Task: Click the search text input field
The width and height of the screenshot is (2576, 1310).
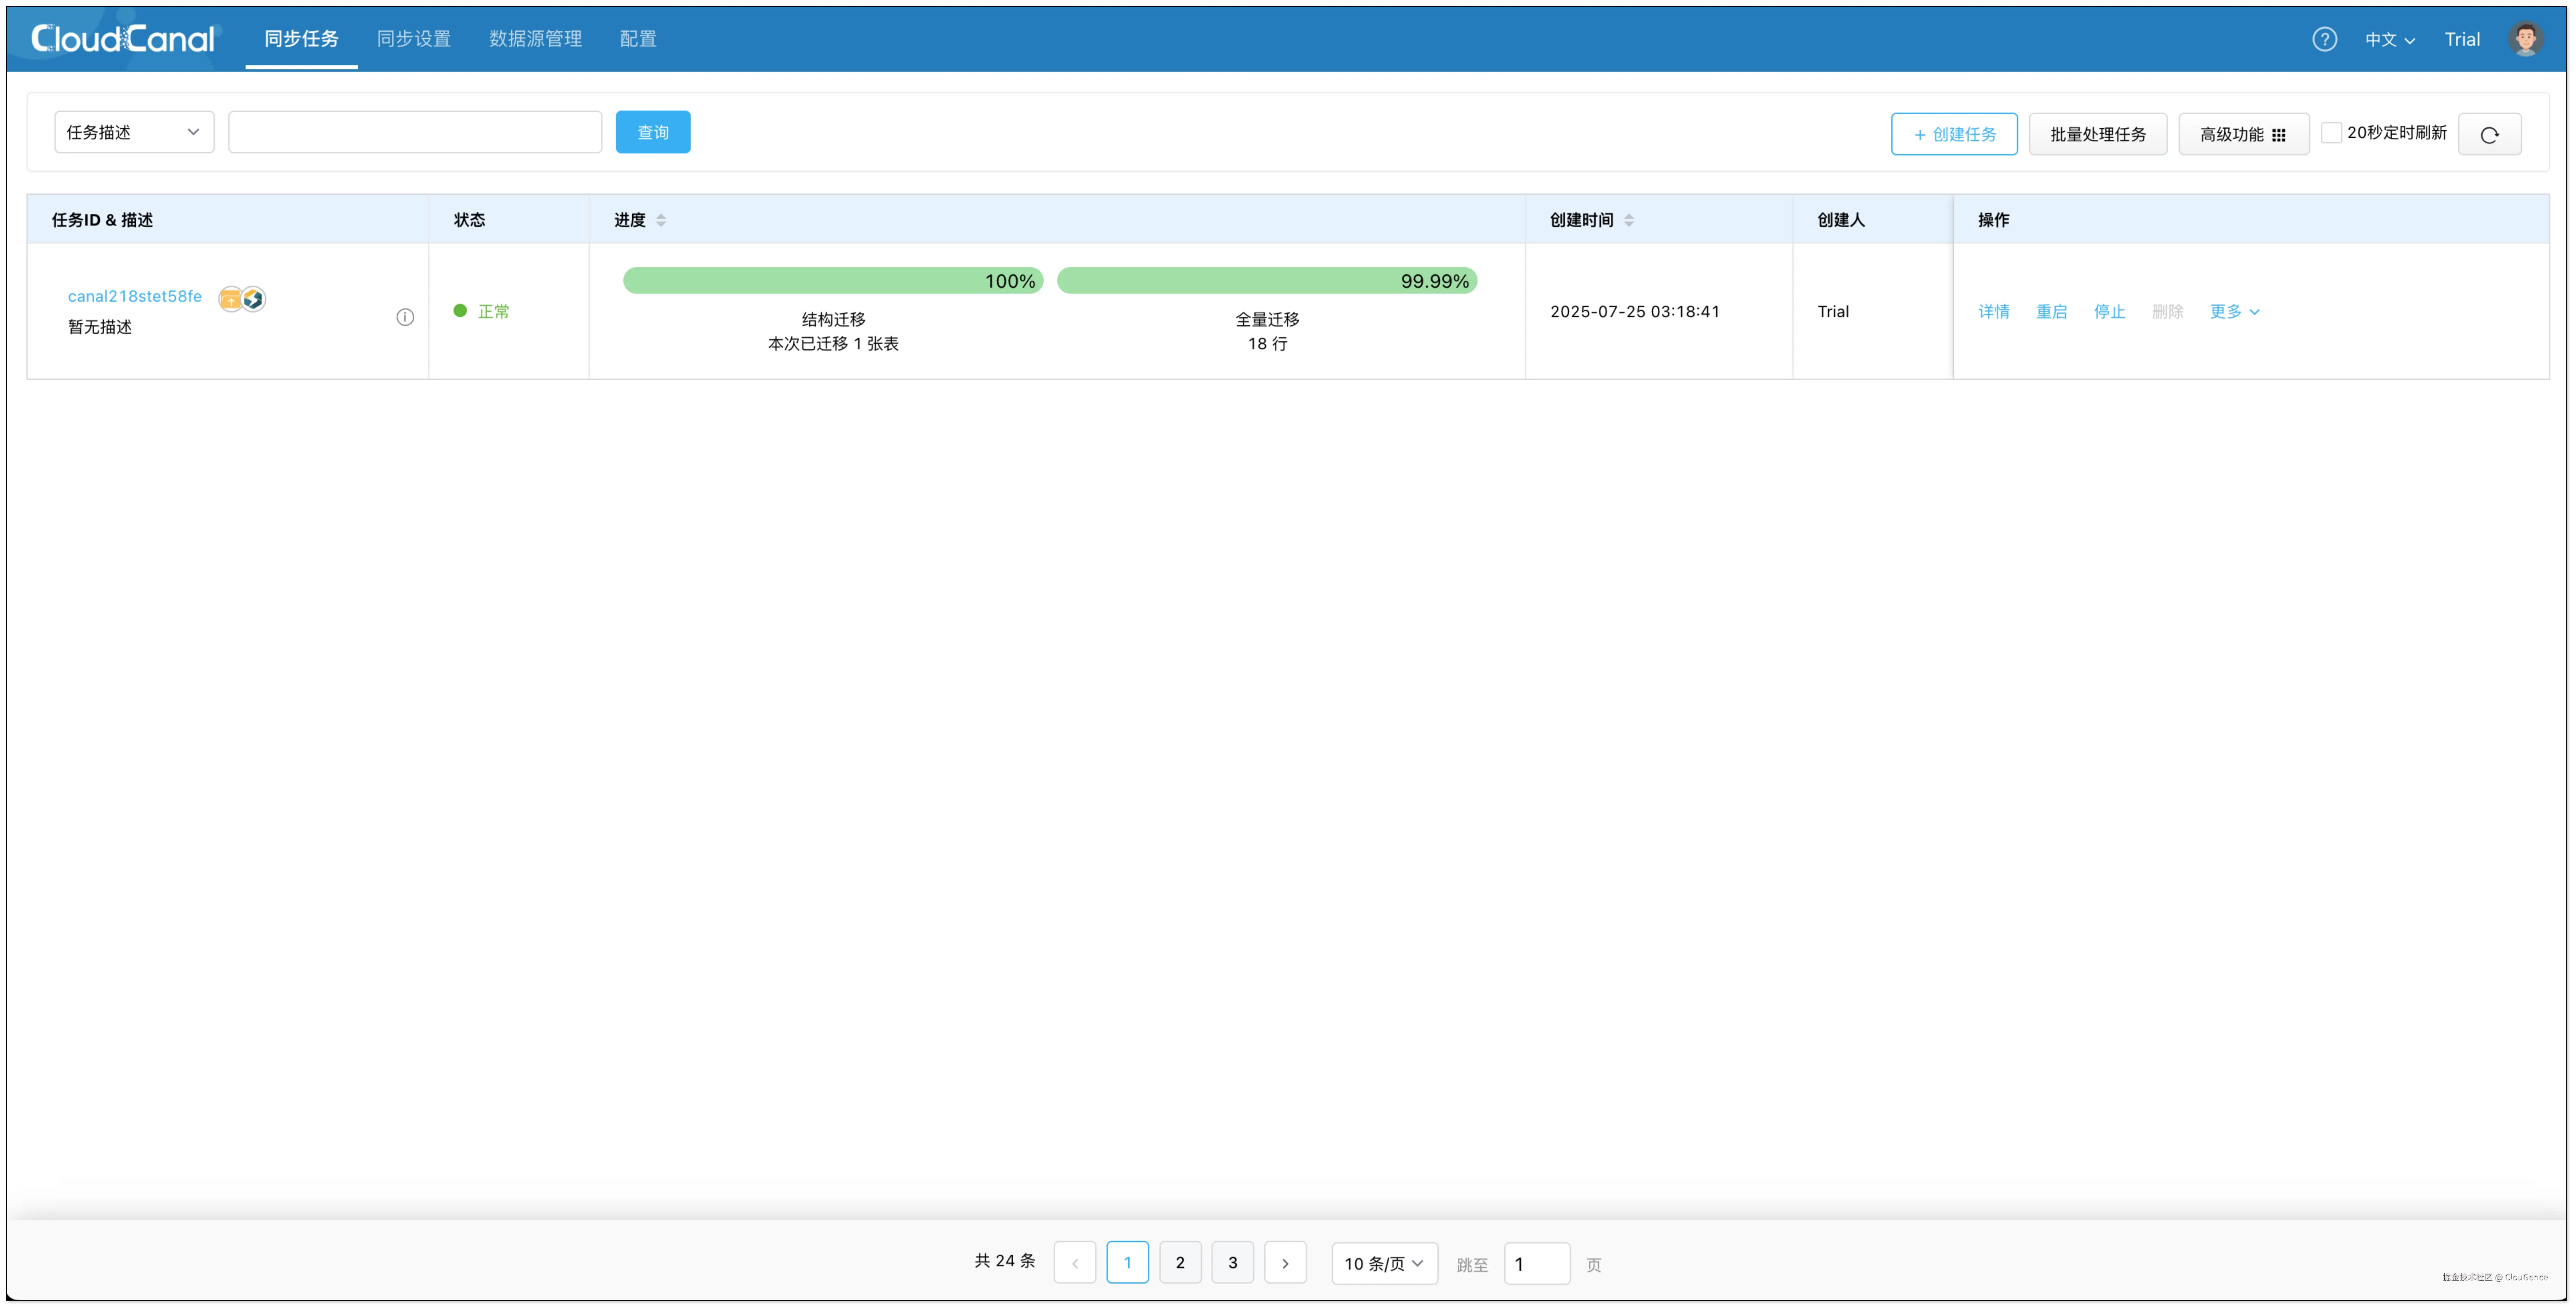Action: tap(415, 132)
